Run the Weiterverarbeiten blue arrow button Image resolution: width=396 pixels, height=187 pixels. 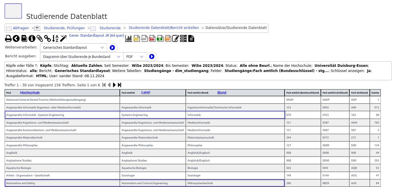click(x=112, y=48)
